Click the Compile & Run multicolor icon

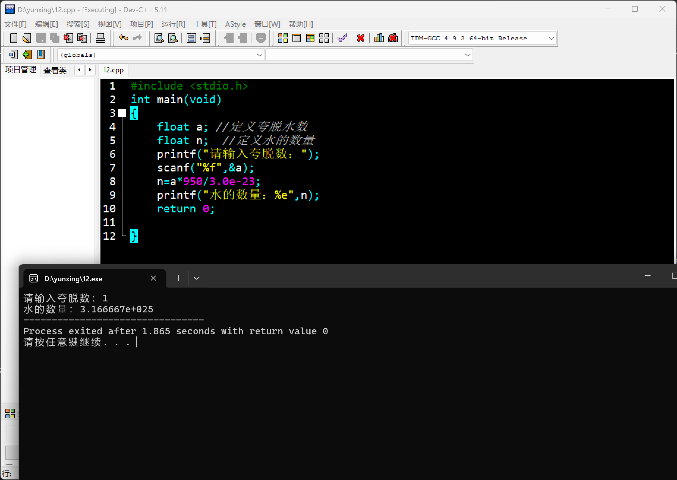[310, 38]
